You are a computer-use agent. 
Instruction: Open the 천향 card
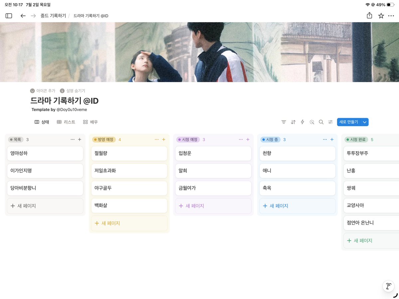click(x=298, y=153)
